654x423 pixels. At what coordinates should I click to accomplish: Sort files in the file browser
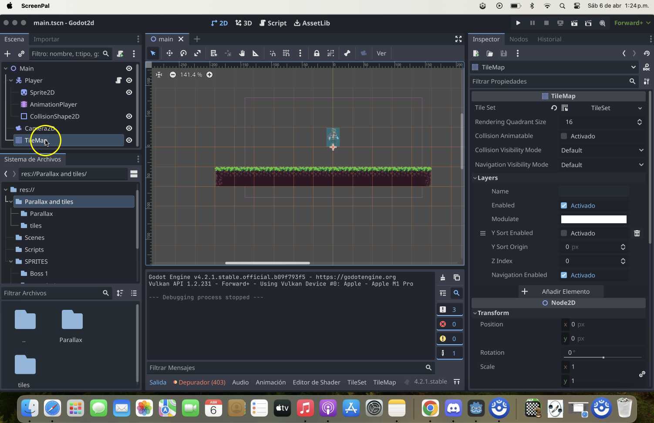pyautogui.click(x=120, y=293)
